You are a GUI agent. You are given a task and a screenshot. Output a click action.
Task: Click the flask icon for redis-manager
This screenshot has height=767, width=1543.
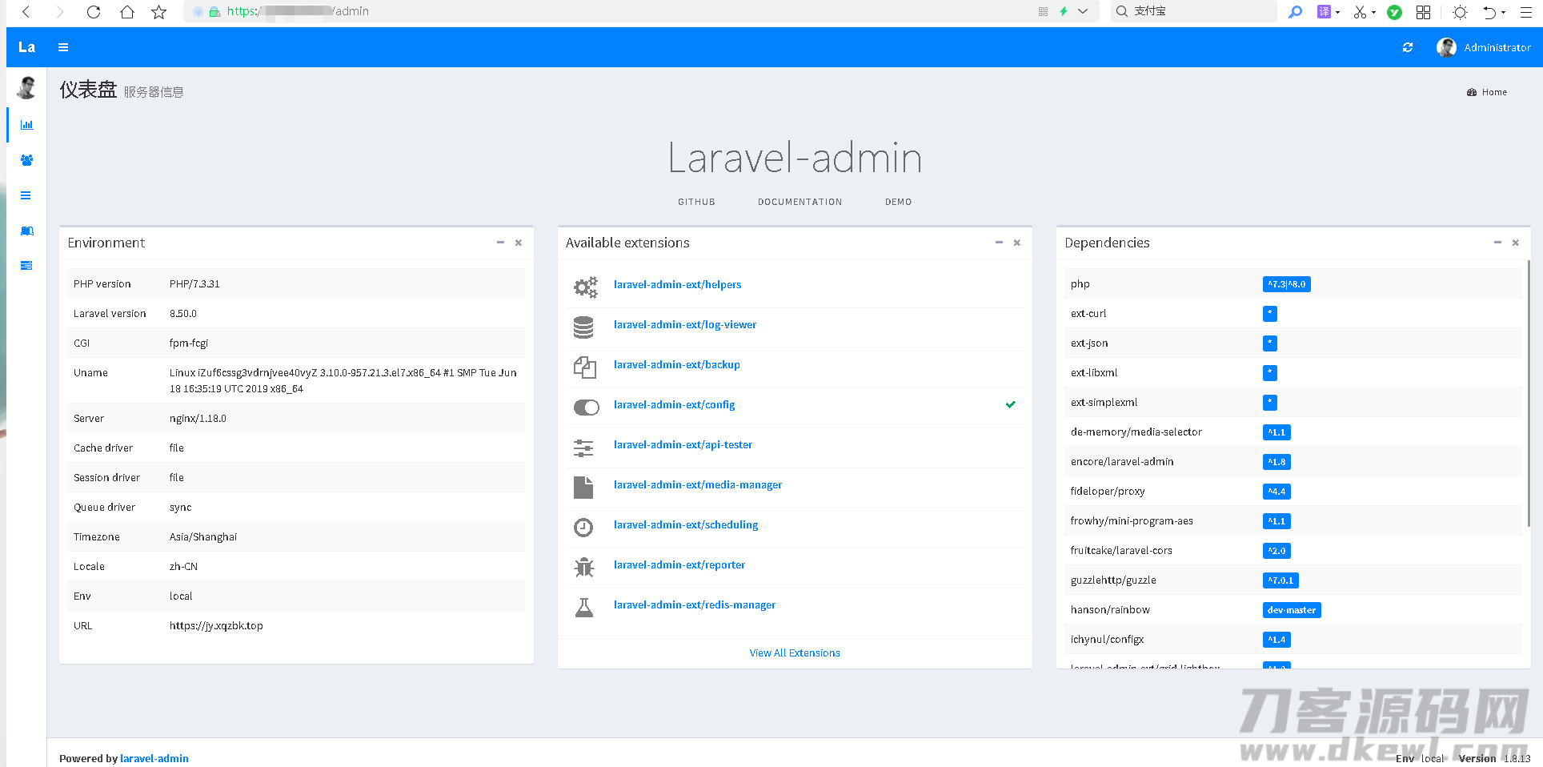(584, 608)
